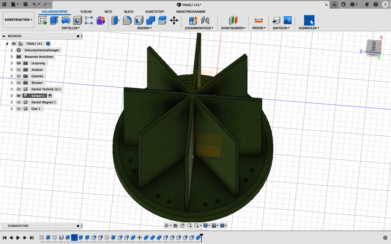The width and height of the screenshot is (391, 244).
Task: Create a New Component
Action: pyautogui.click(x=193, y=20)
